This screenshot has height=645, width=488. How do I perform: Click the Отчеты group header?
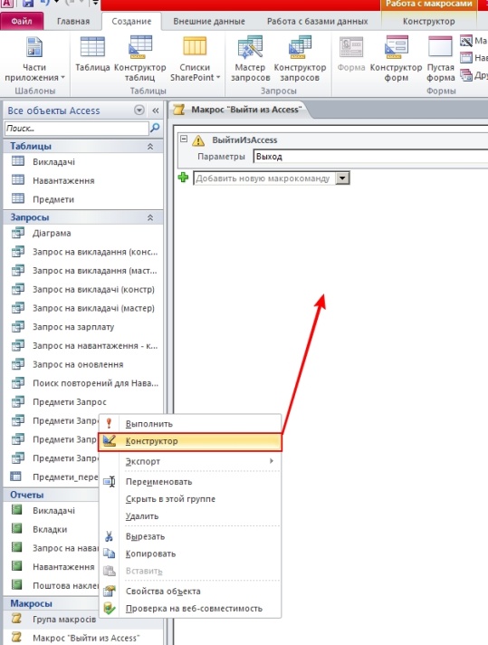point(52,495)
